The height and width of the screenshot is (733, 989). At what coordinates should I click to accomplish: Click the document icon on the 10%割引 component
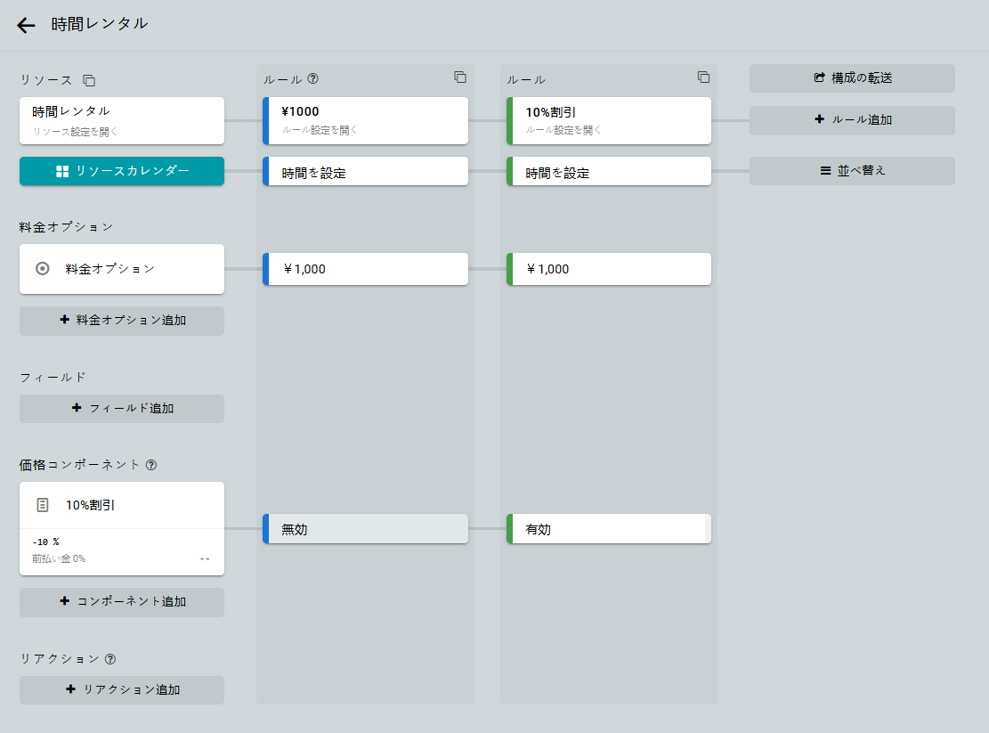coord(43,505)
